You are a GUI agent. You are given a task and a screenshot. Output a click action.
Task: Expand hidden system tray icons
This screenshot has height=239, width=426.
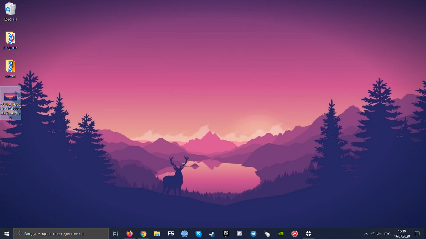pyautogui.click(x=366, y=234)
